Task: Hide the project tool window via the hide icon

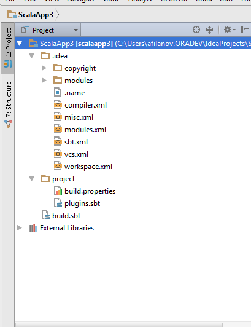Action: click(244, 30)
